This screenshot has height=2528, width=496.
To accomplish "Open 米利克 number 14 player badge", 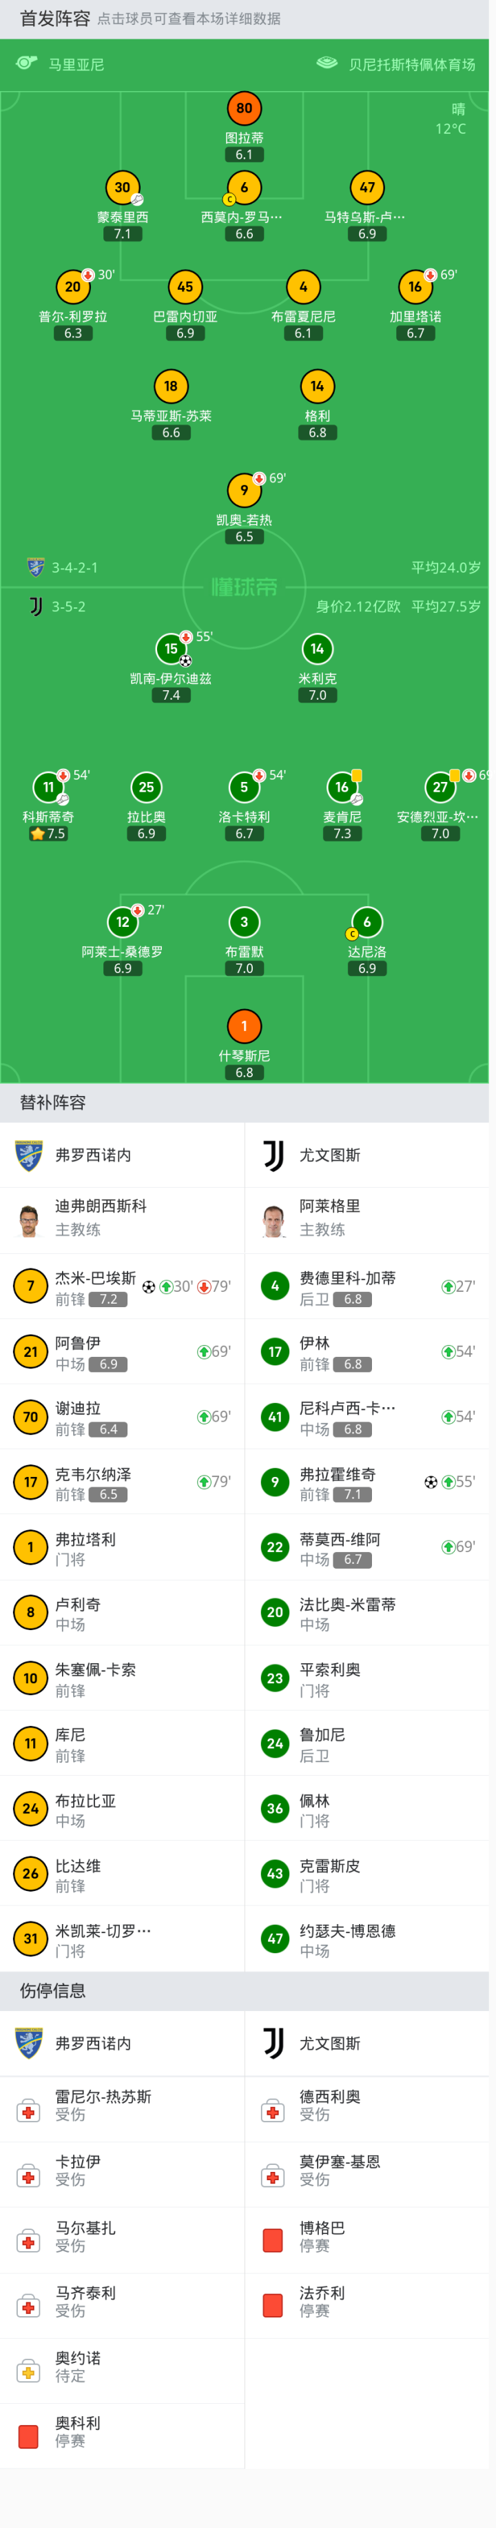I will click(318, 649).
